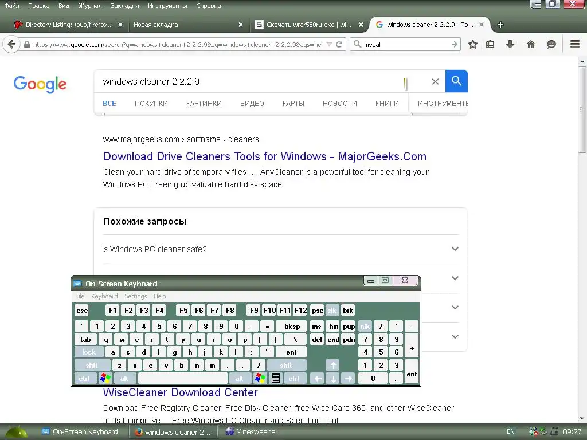This screenshot has height=440, width=587.
Task: Click the right Windows logo key on keyboard
Action: pyautogui.click(x=260, y=378)
